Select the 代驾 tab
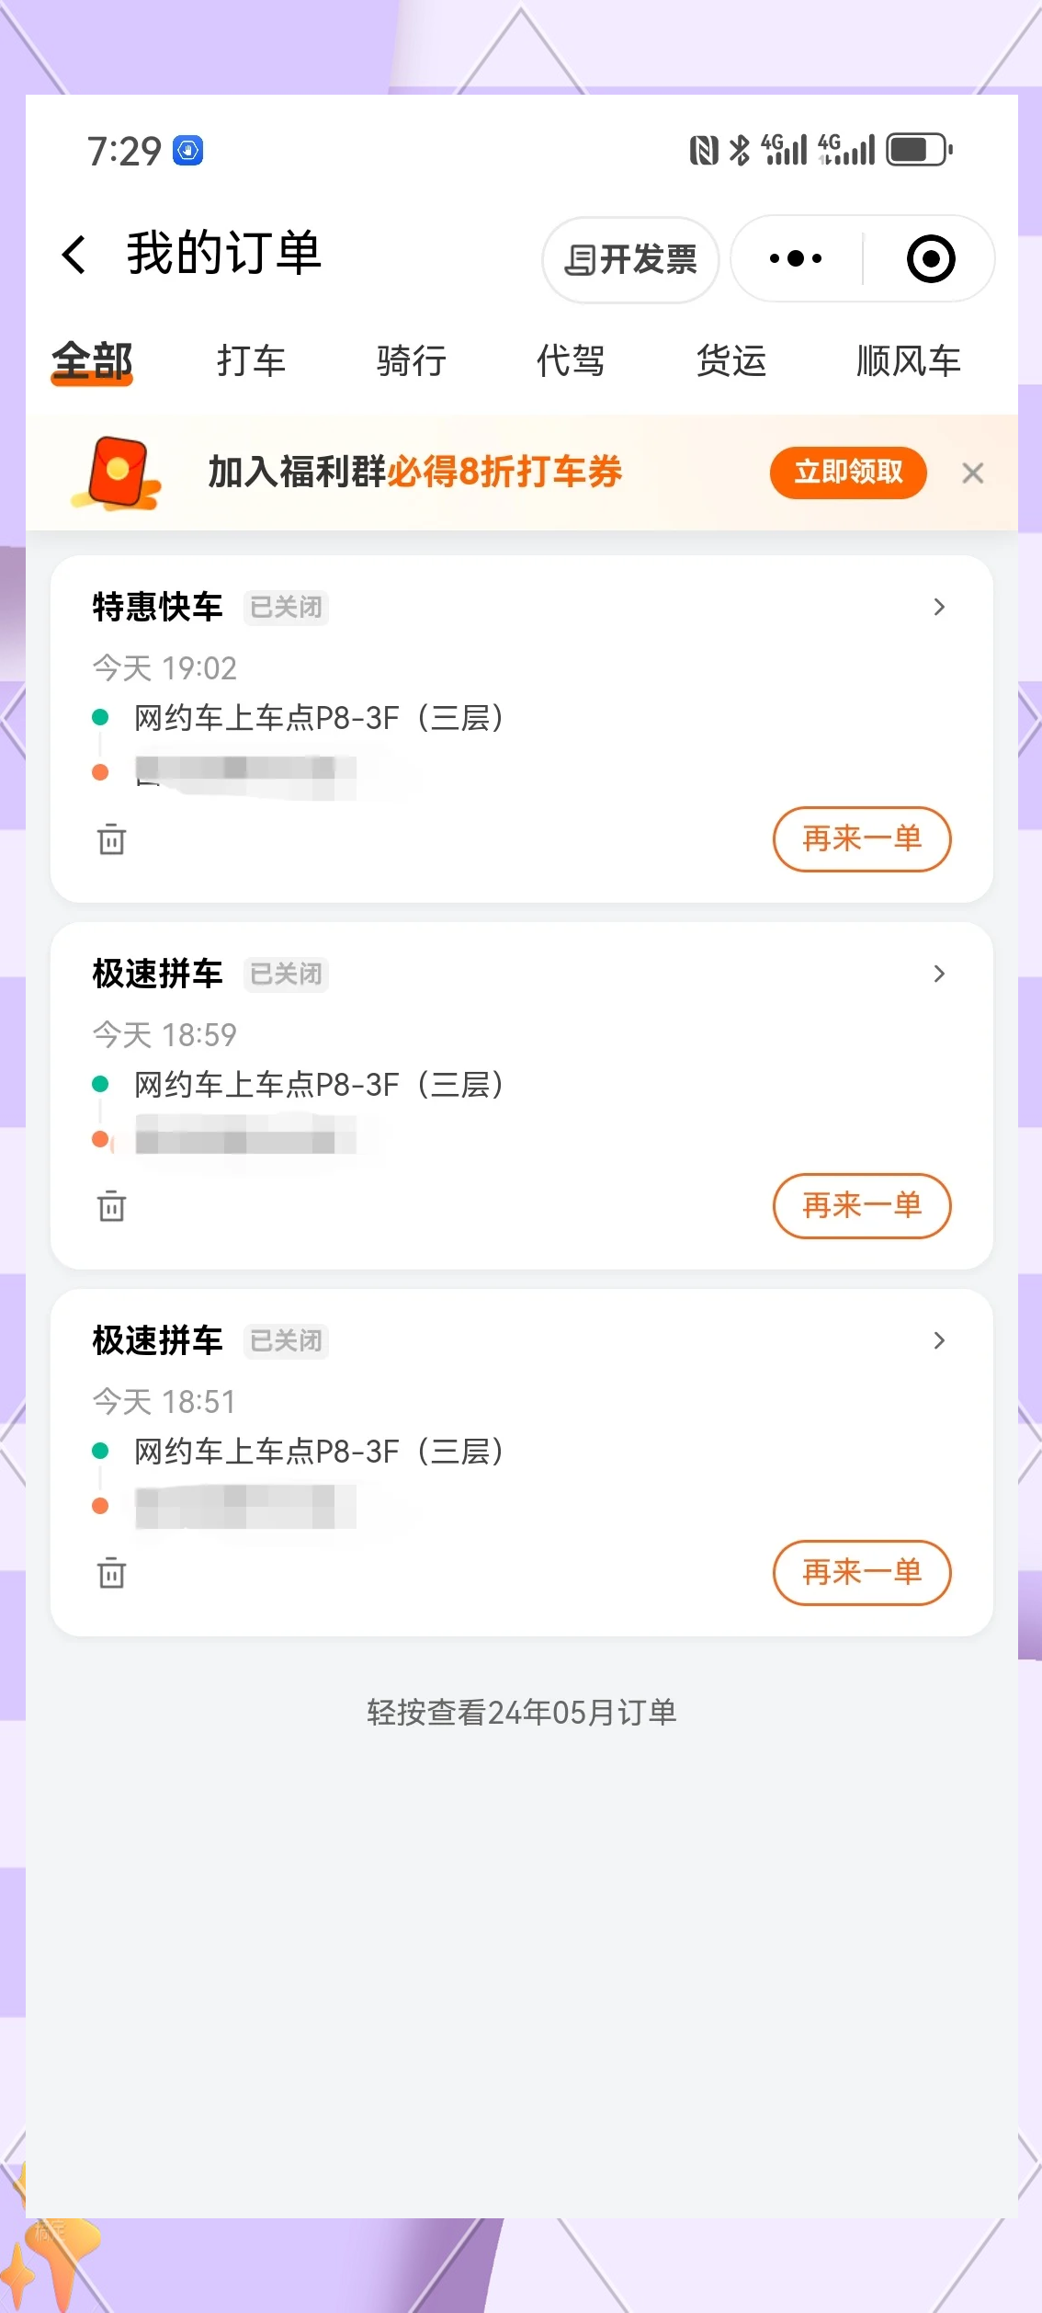1042x2313 pixels. pyautogui.click(x=571, y=360)
